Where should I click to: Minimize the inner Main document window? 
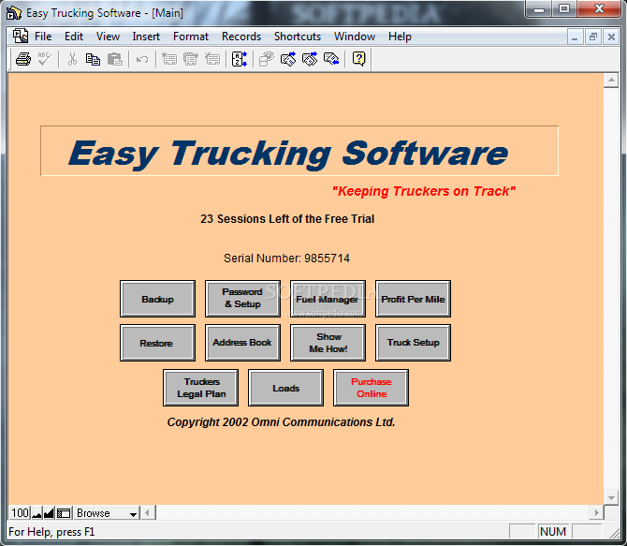(575, 37)
